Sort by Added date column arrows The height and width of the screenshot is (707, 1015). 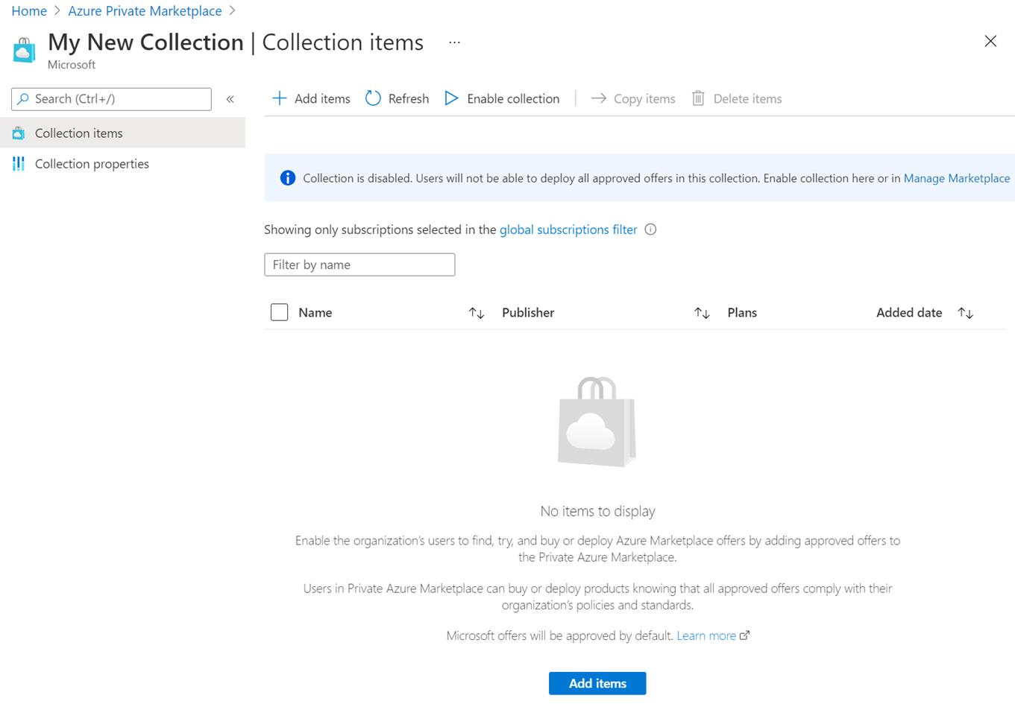[x=966, y=313]
